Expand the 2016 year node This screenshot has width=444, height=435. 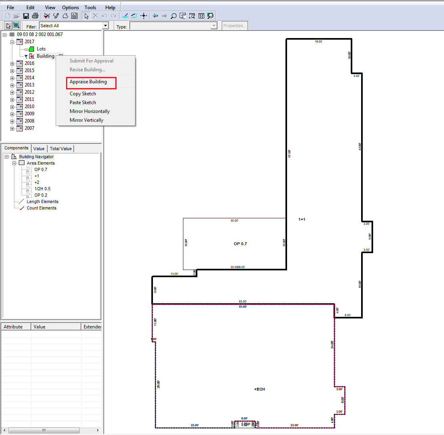click(x=12, y=63)
